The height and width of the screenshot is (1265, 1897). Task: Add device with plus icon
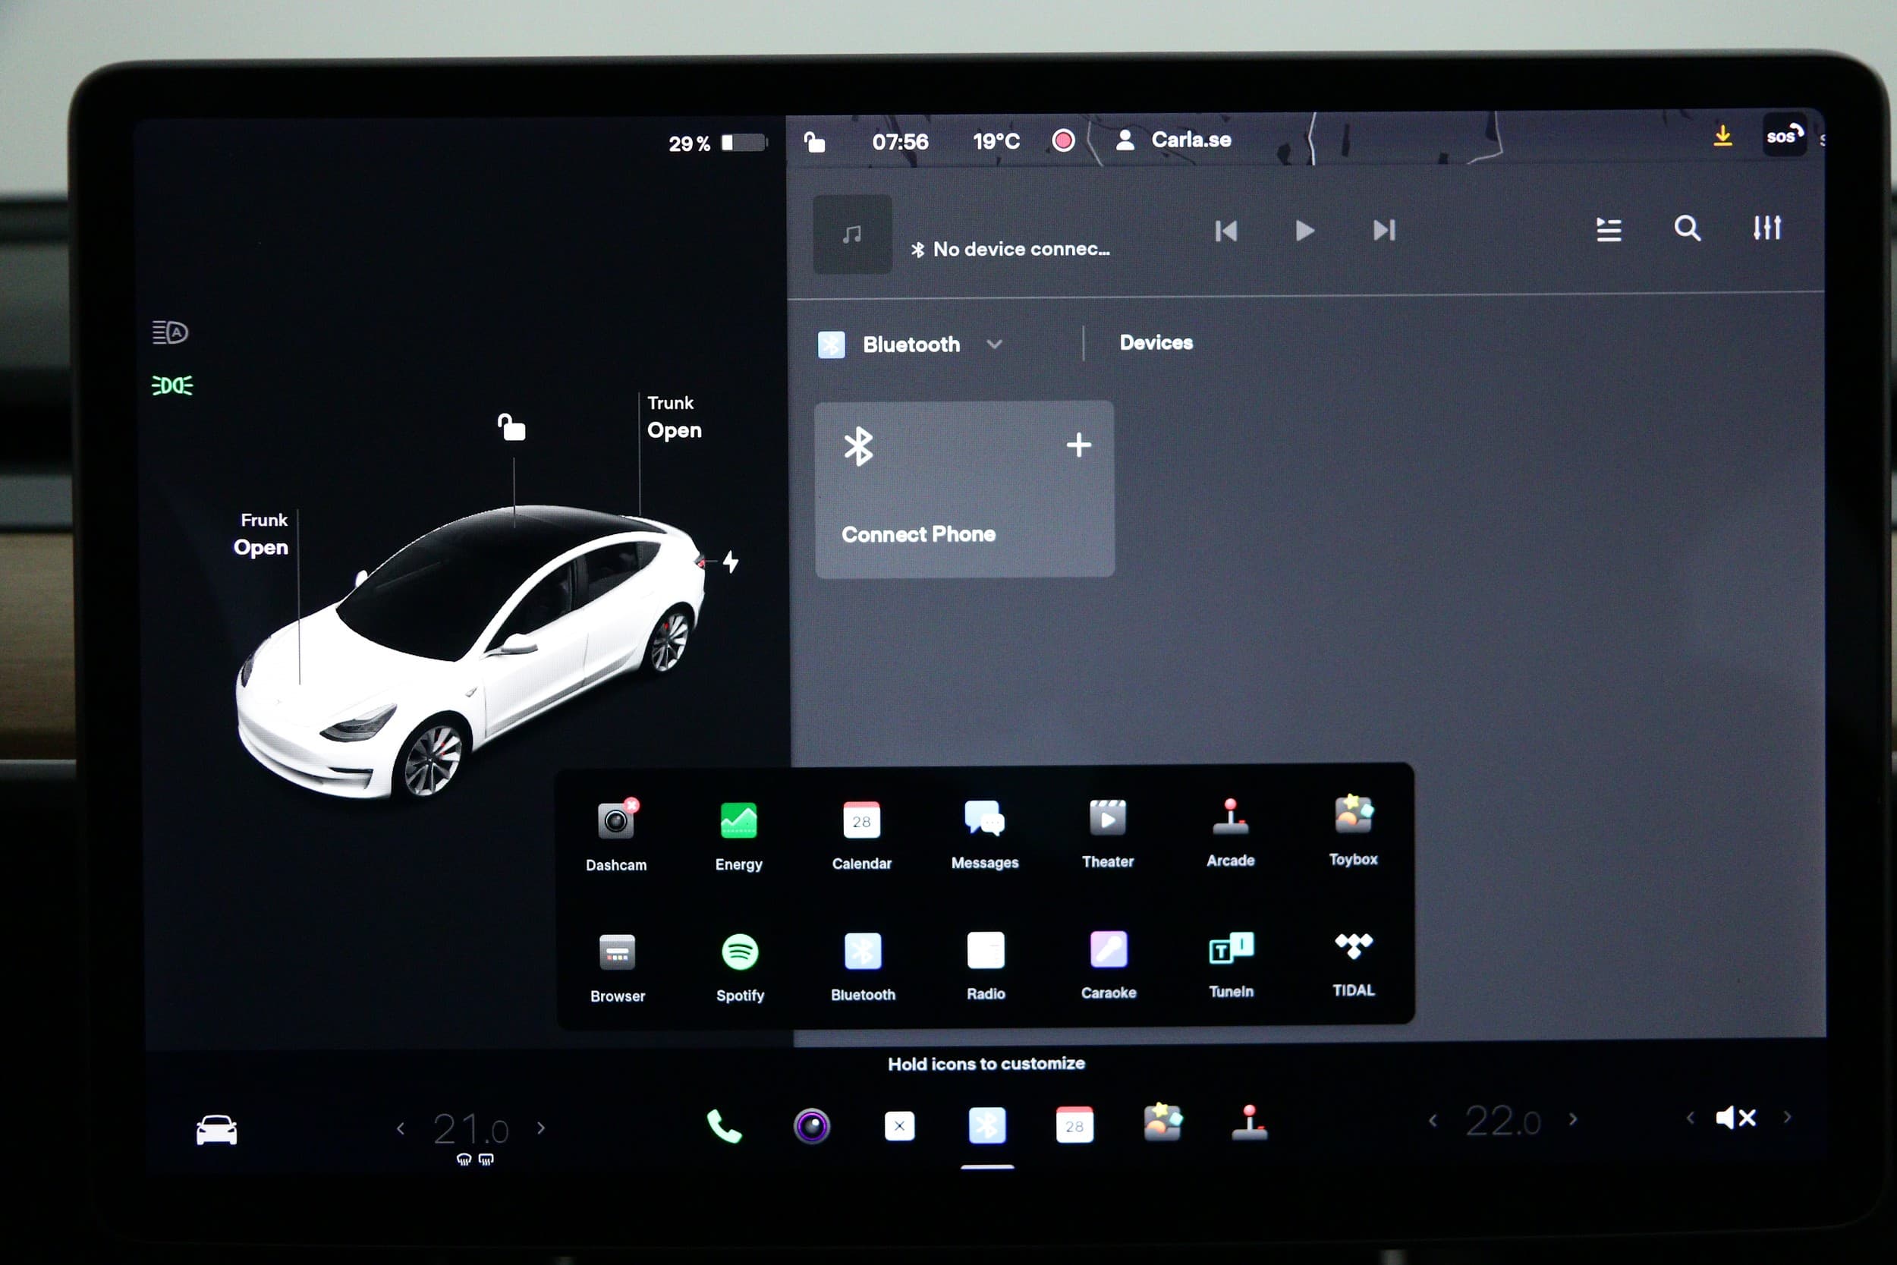click(1078, 445)
